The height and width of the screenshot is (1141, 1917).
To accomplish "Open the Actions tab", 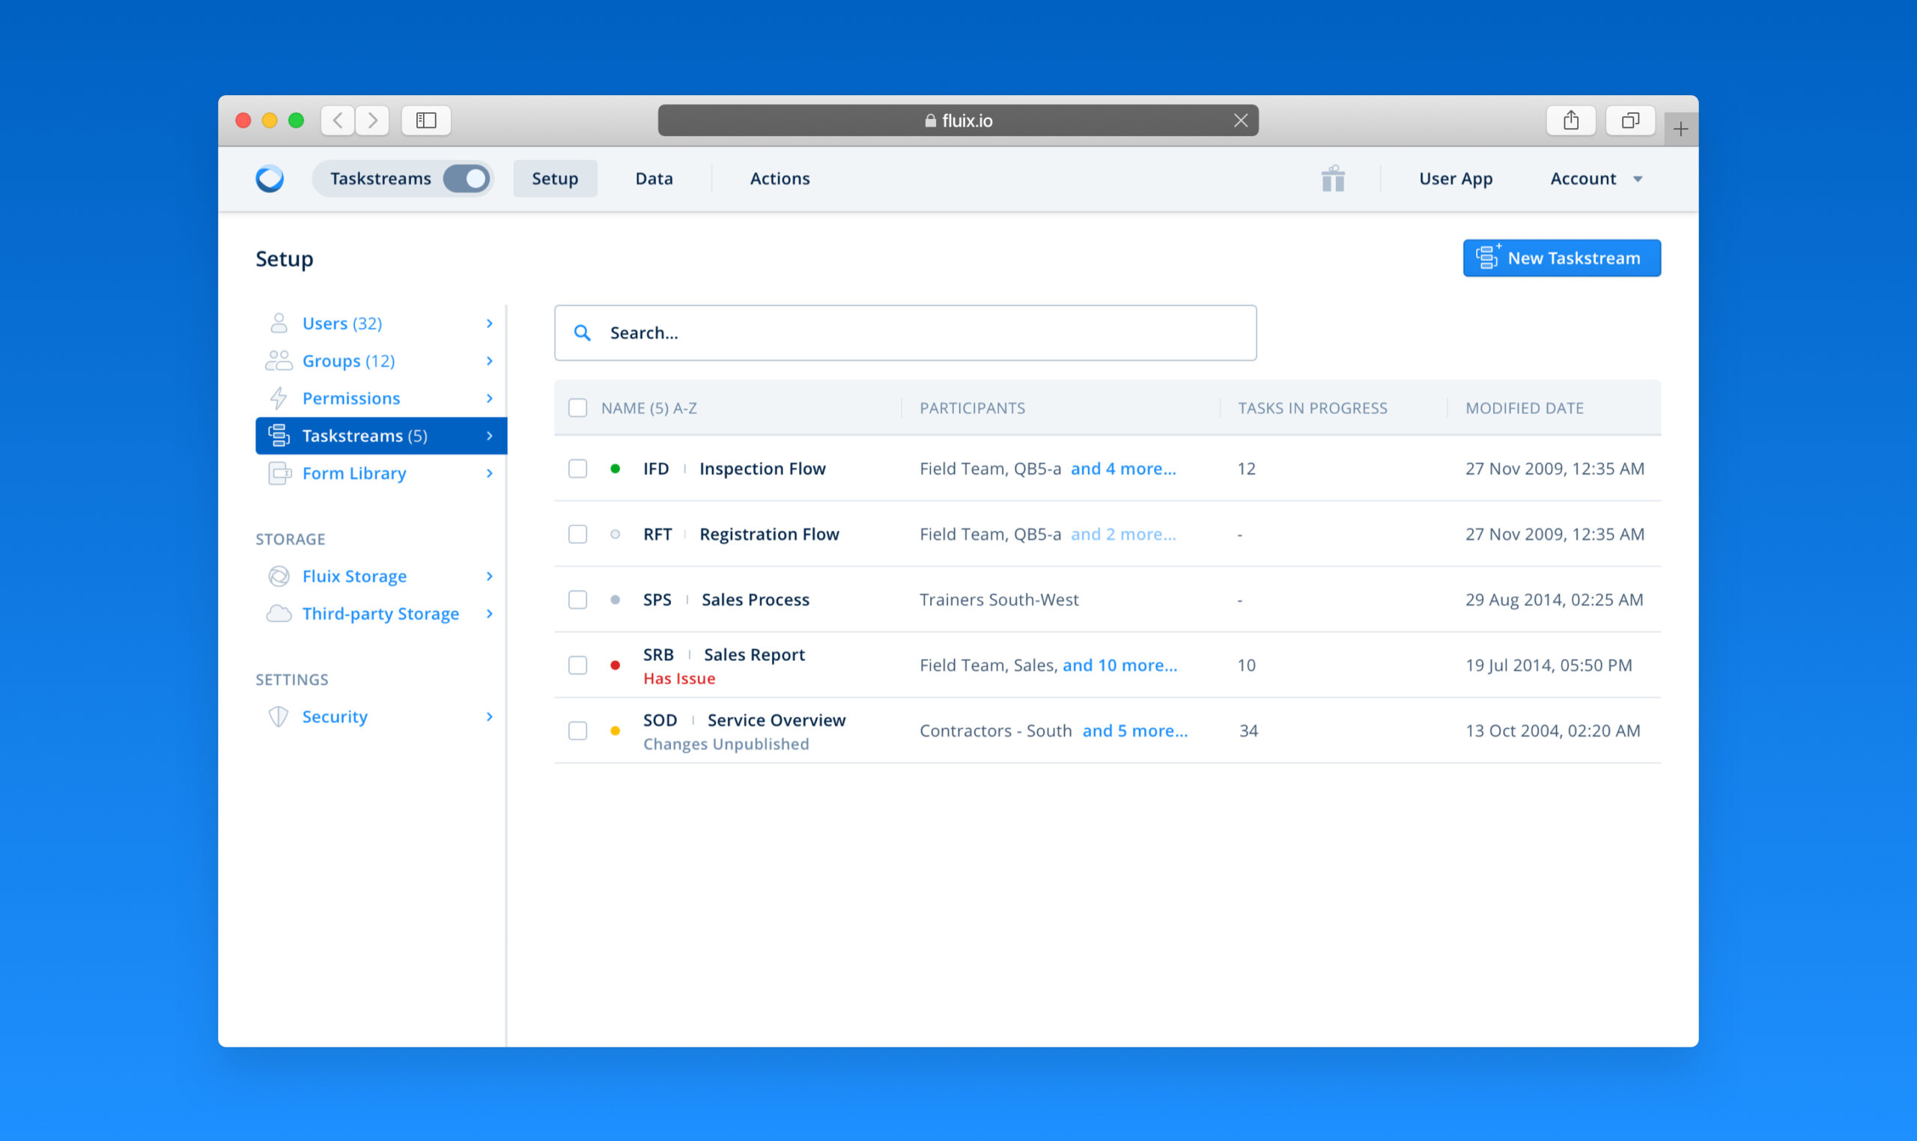I will coord(779,178).
